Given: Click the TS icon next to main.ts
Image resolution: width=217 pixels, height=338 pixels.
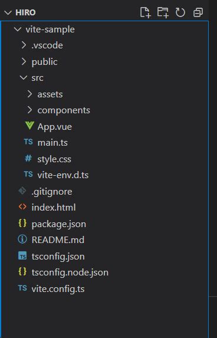Looking at the screenshot, I should (28, 142).
